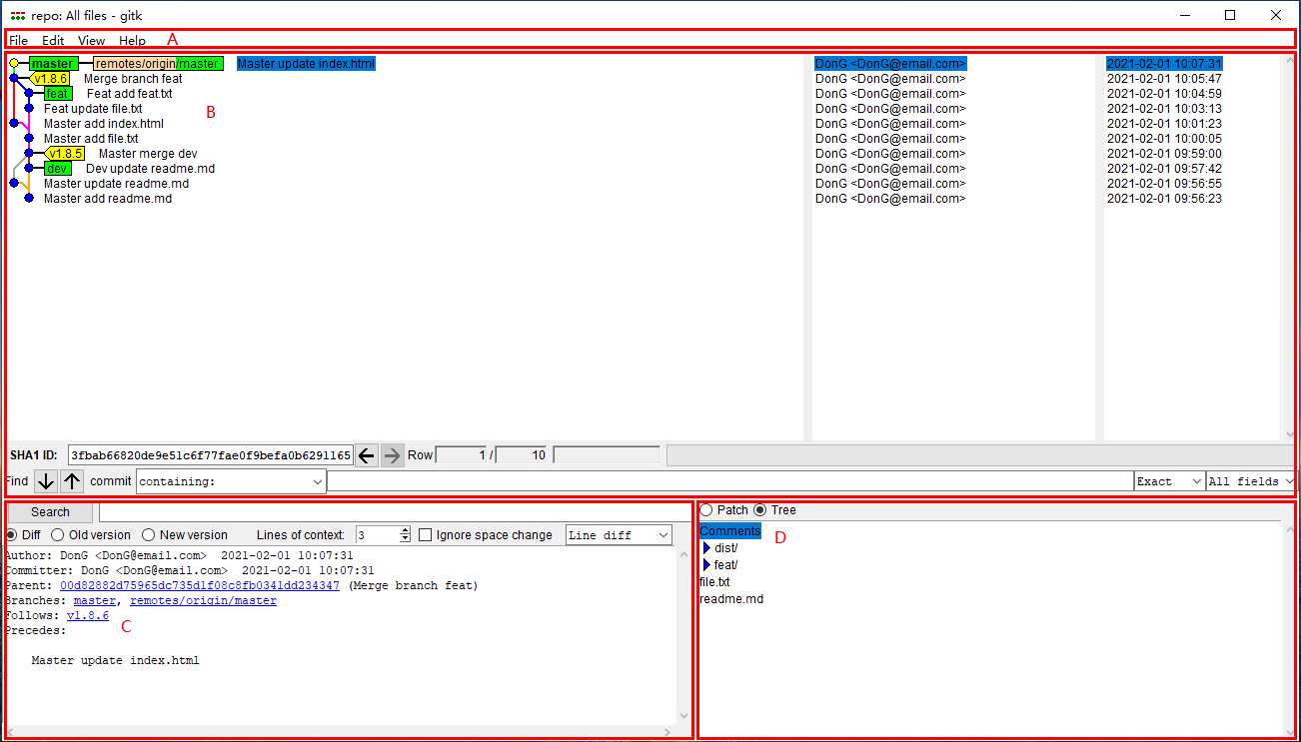The image size is (1301, 742).
Task: Click the commit list vertical scrollbar
Action: 1289,247
